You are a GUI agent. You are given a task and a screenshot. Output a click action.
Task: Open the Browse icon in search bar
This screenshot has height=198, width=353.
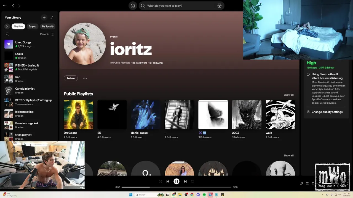click(x=220, y=5)
